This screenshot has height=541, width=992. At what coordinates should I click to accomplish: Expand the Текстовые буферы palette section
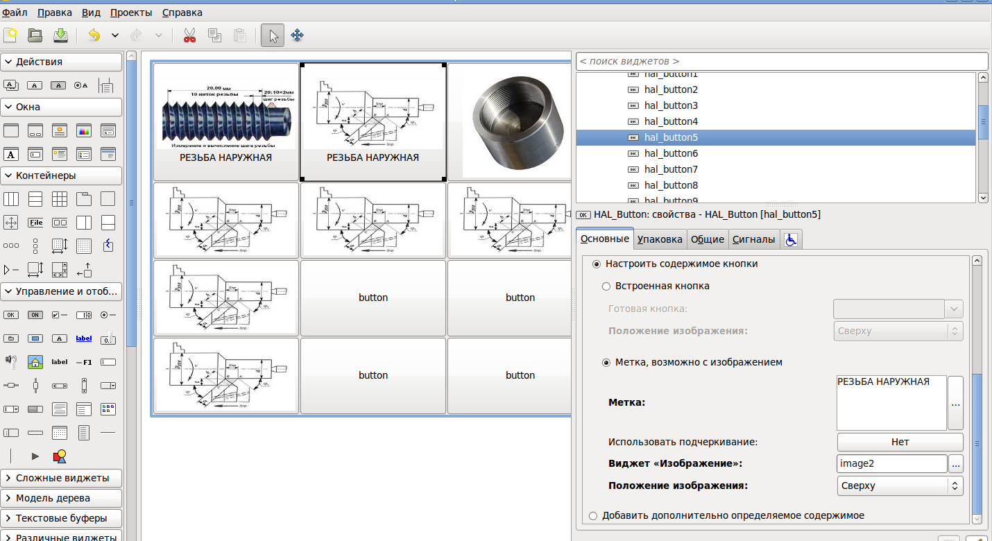pyautogui.click(x=62, y=518)
